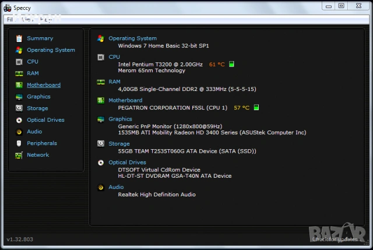Click the Network card icon in sidebar

[x=19, y=155]
